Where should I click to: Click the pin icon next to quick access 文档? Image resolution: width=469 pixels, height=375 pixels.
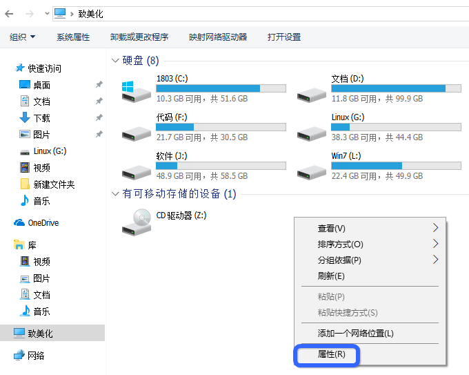[99, 102]
